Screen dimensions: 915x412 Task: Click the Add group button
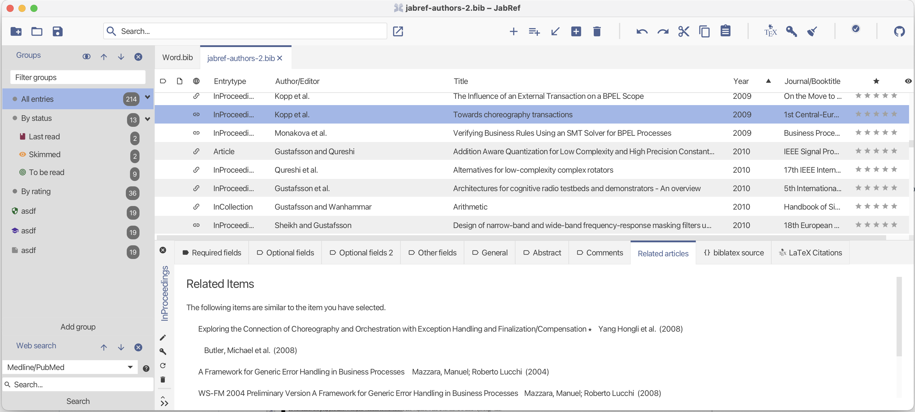pyautogui.click(x=78, y=327)
